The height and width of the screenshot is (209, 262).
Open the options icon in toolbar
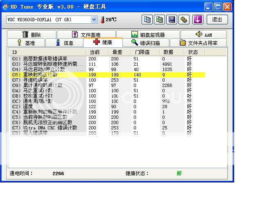184,20
